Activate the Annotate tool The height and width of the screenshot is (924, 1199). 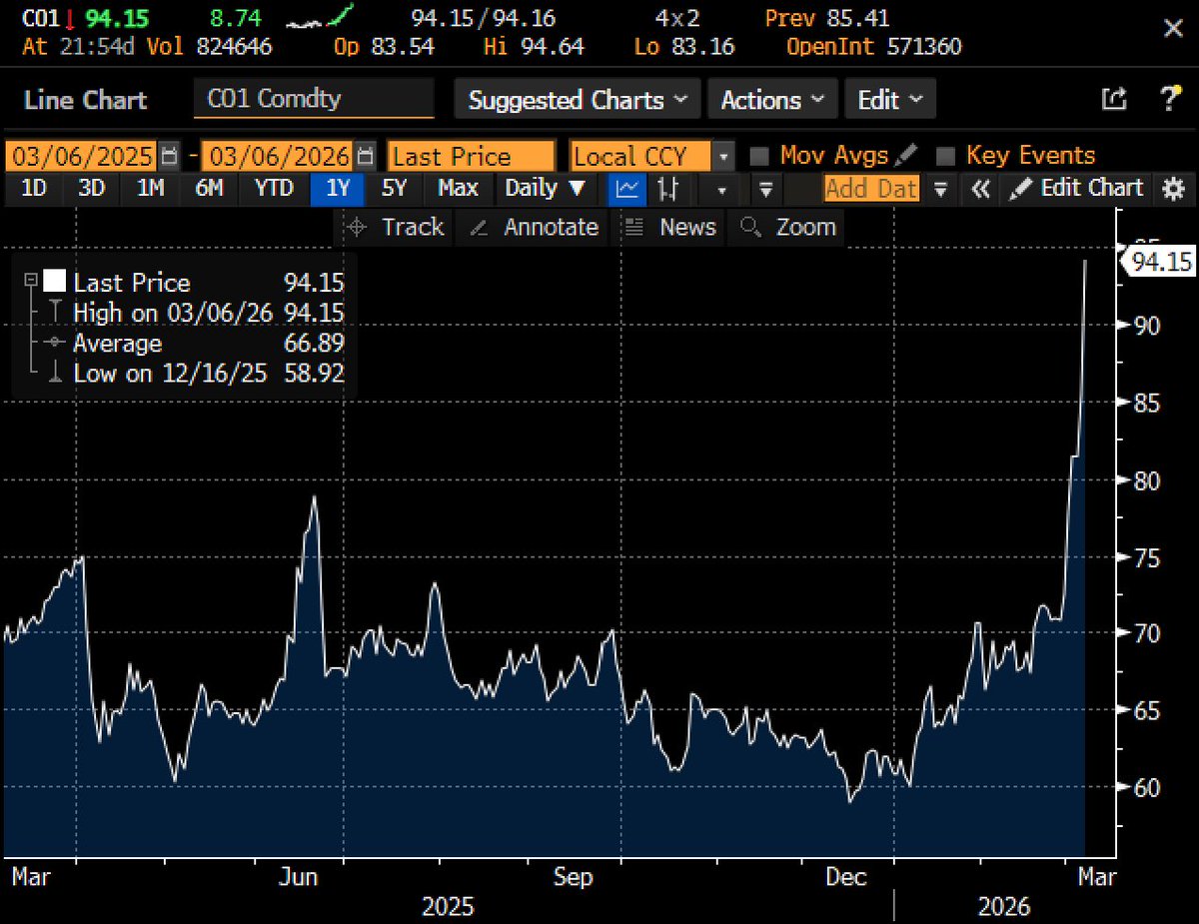[x=533, y=227]
